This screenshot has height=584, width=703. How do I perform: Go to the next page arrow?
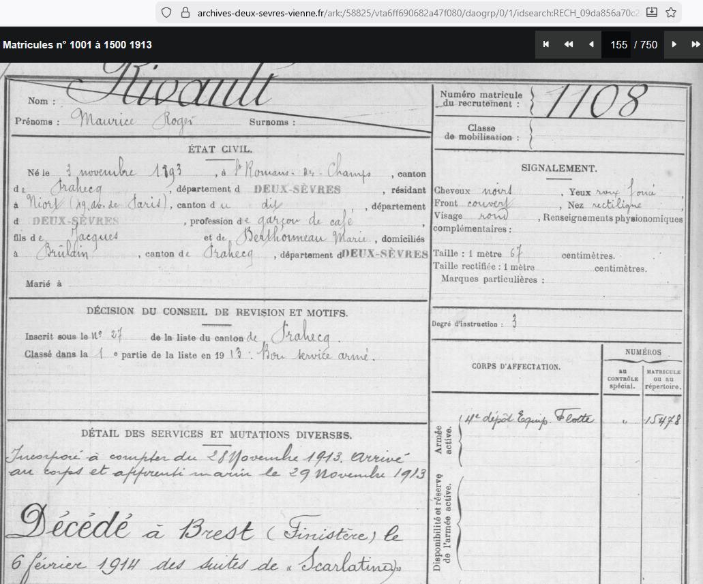point(674,44)
